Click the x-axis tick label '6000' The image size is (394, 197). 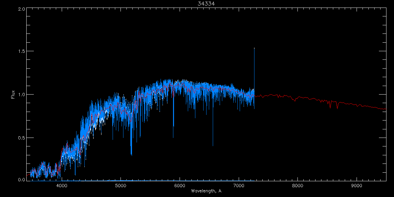180,186
